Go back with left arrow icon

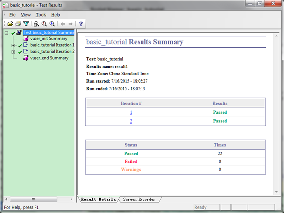tap(63, 24)
